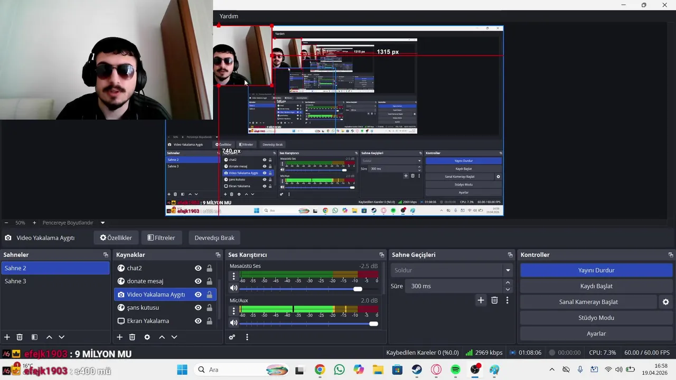Remove the transition using the Sahne Geçişleri trash icon
The image size is (676, 380).
pos(494,300)
